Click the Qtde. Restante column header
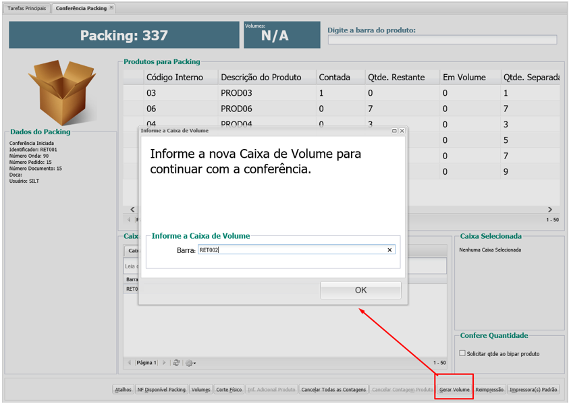This screenshot has width=569, height=406. click(x=402, y=77)
